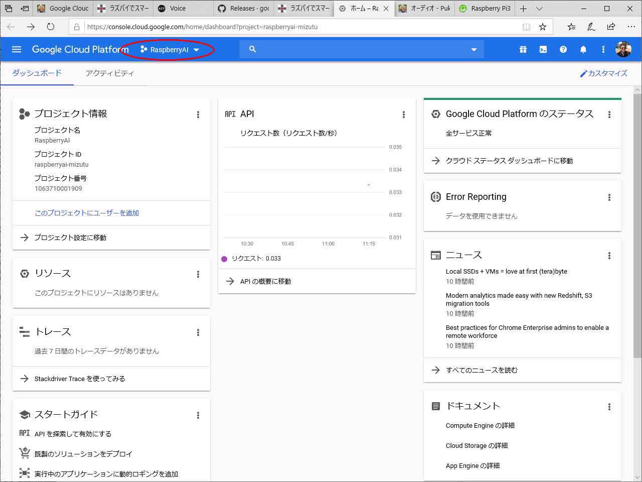Open the reading view book icon

pos(526,27)
